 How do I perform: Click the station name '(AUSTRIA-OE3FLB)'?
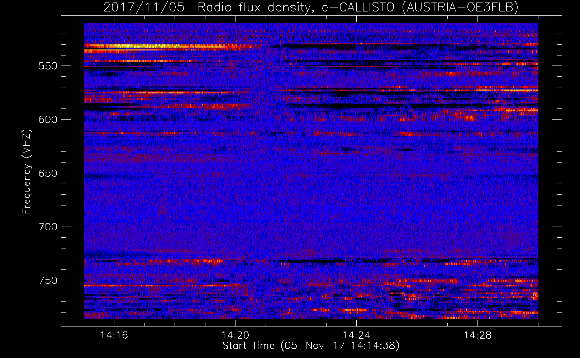[460, 8]
